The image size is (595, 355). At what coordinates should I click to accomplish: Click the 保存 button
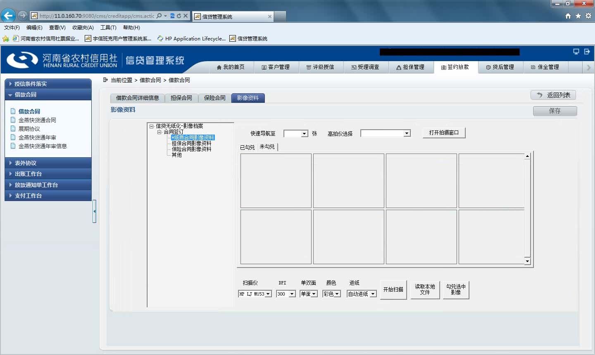pyautogui.click(x=555, y=111)
